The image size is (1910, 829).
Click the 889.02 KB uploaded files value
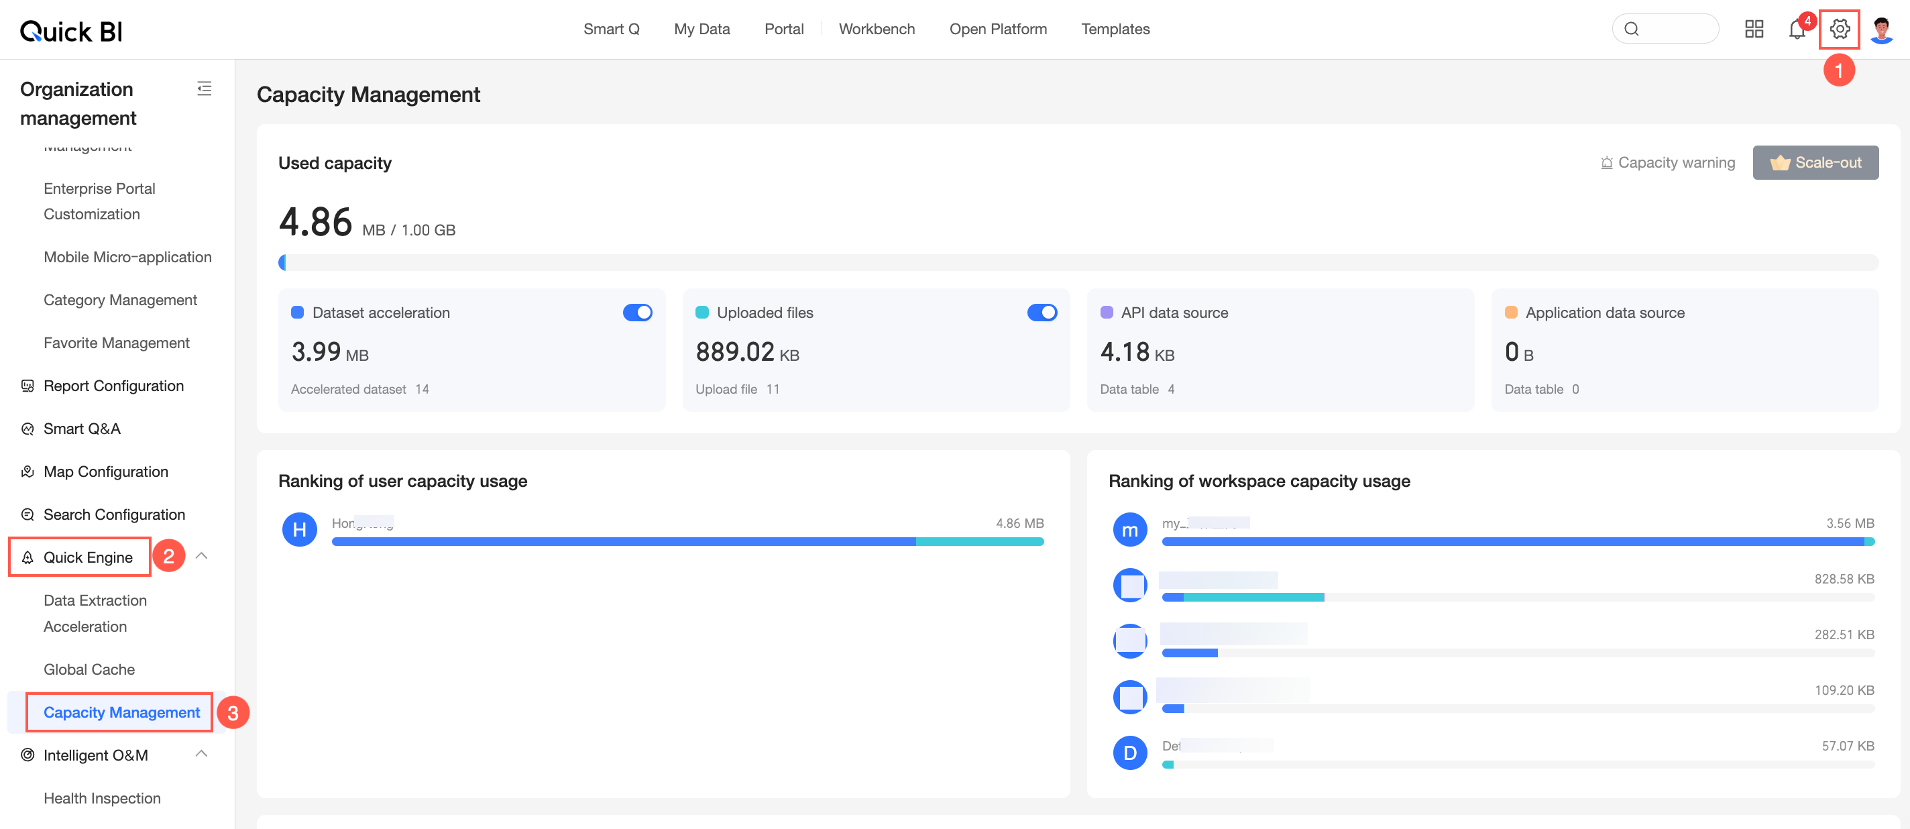click(x=747, y=352)
